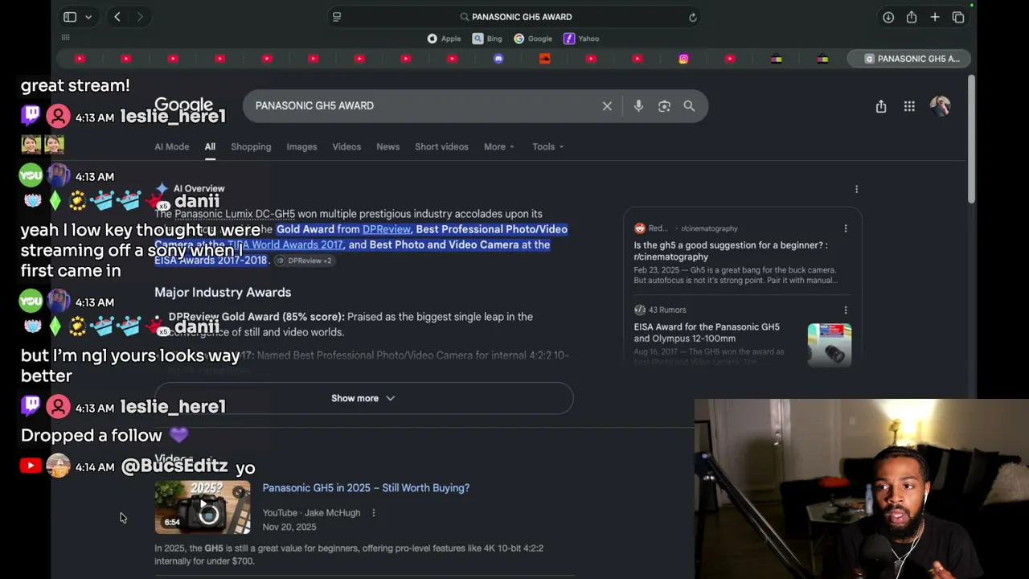1029x579 pixels.
Task: Switch to the pinned Discord tab
Action: pyautogui.click(x=498, y=59)
